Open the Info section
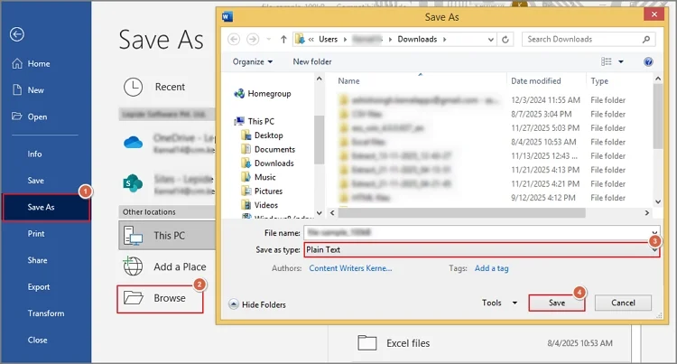Viewport: 677px width, 364px height. point(34,154)
